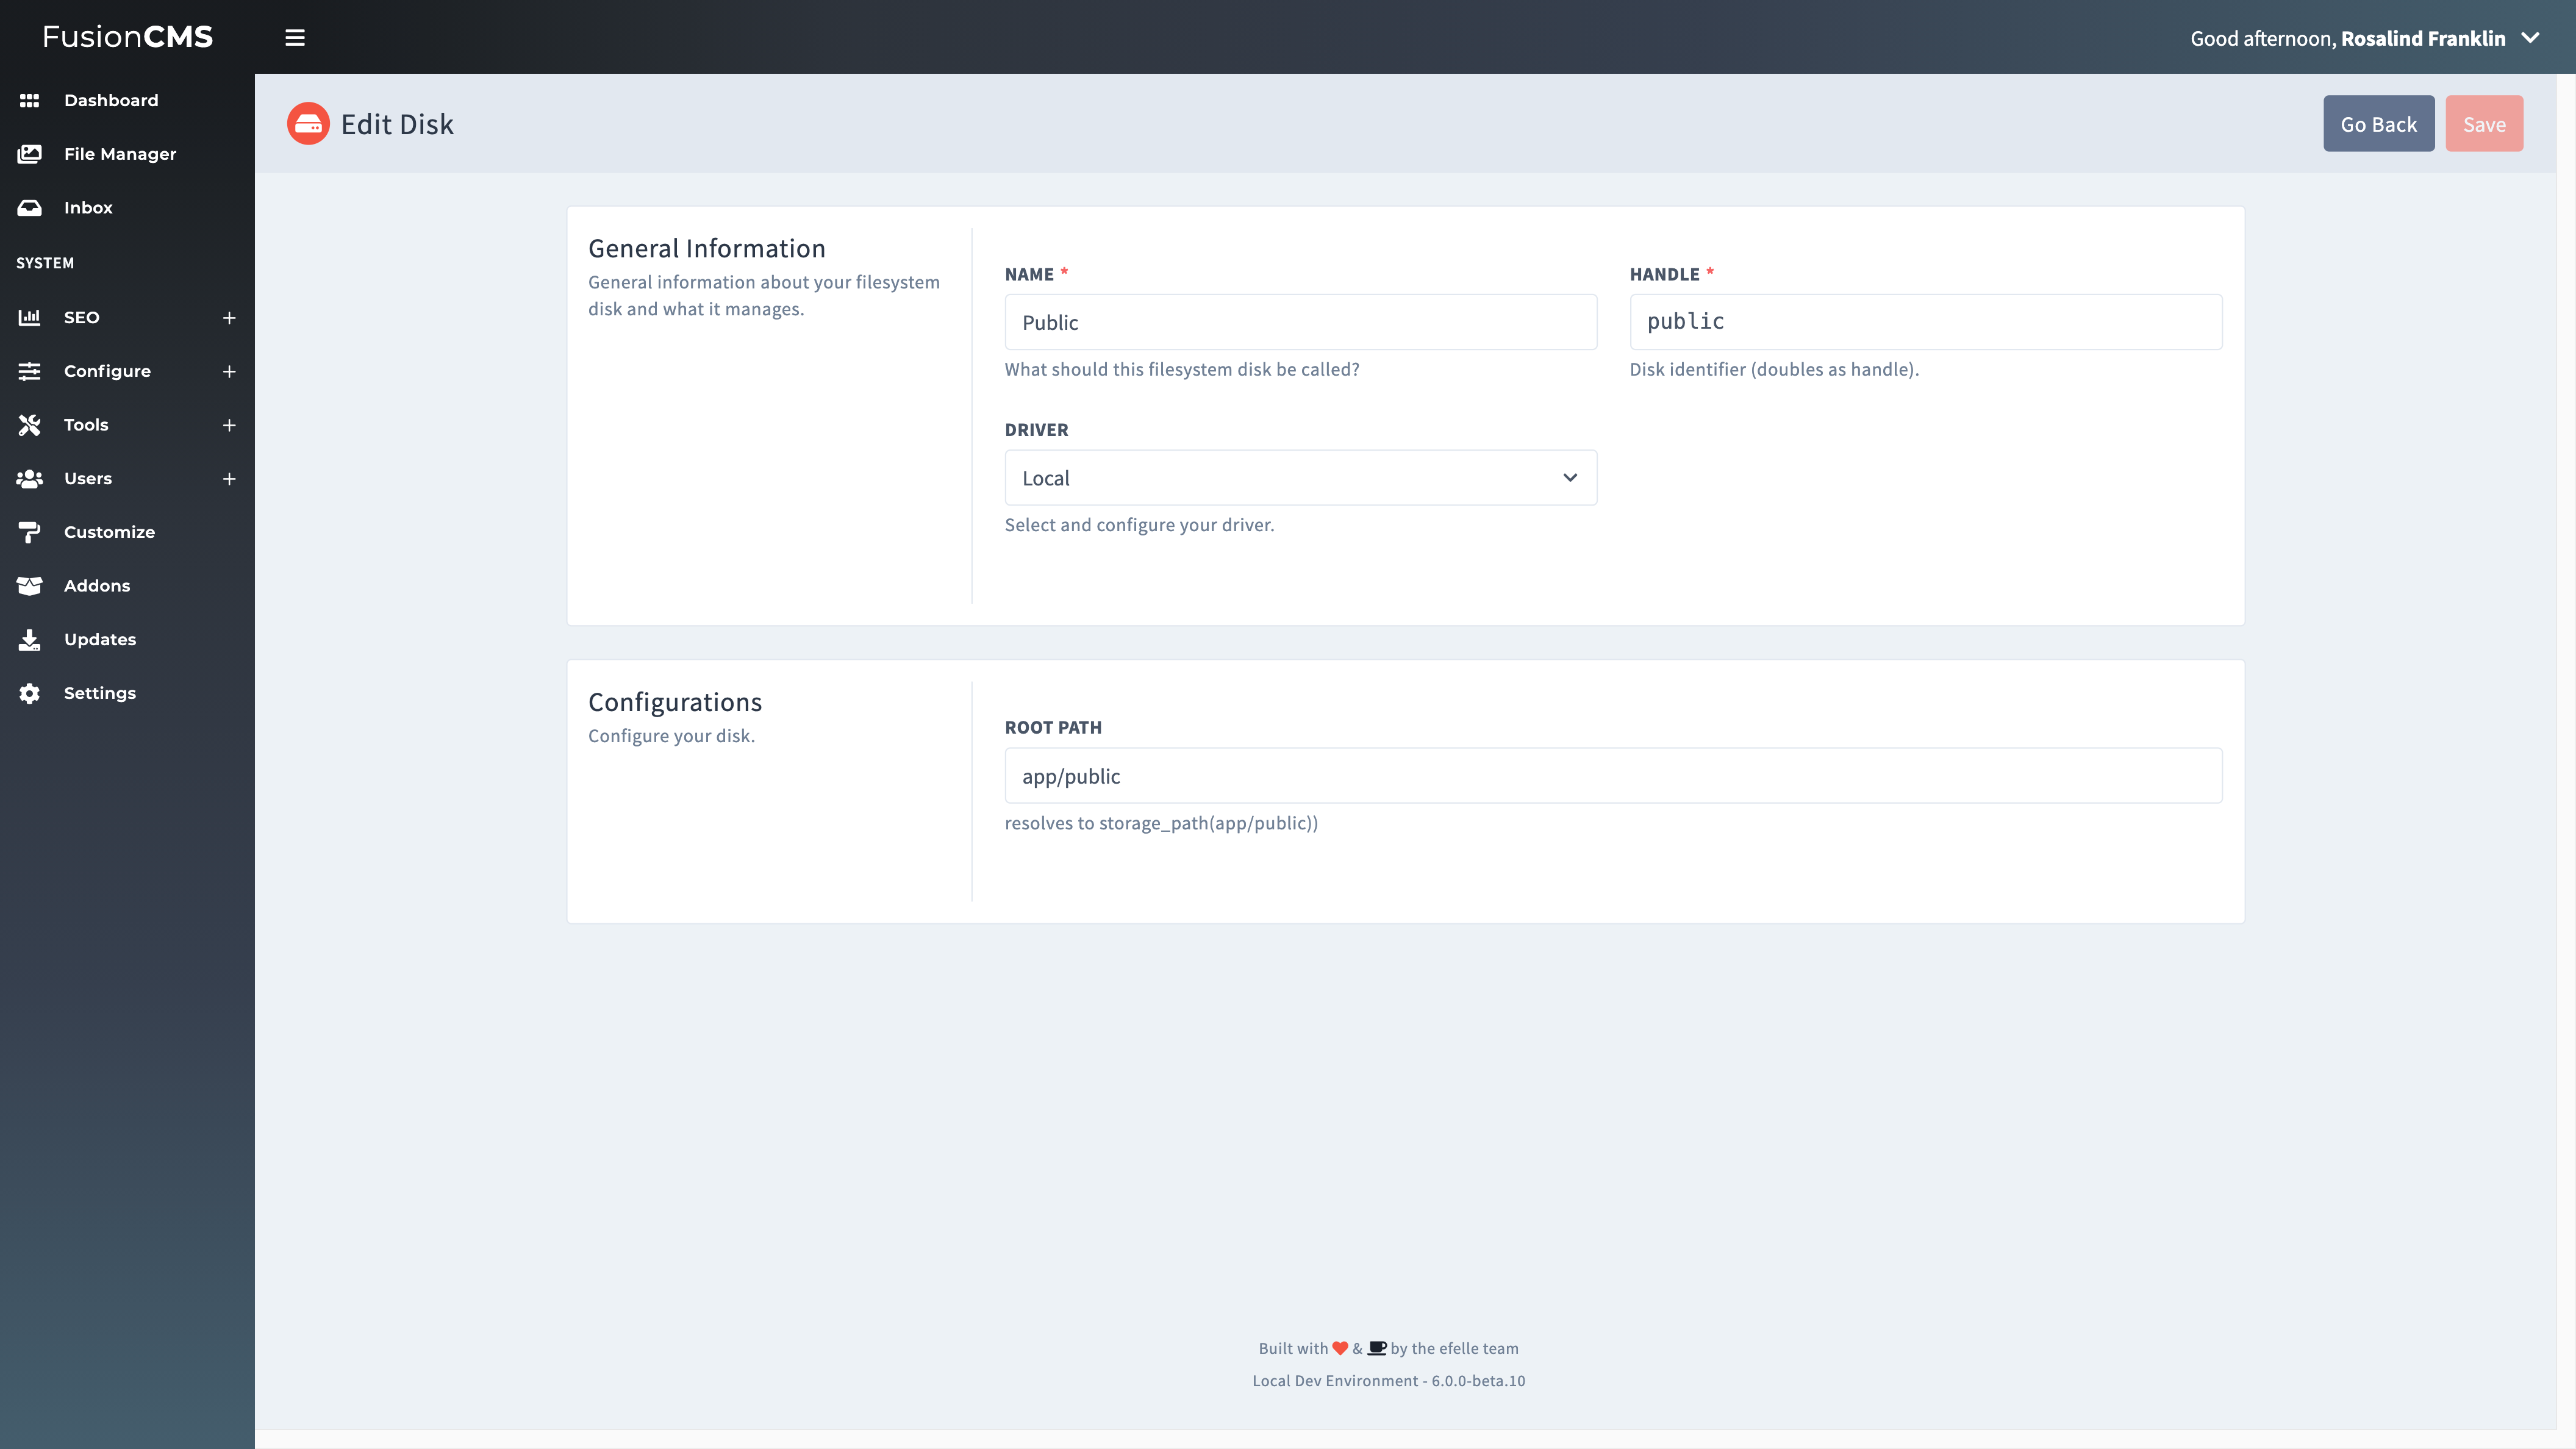Screen dimensions: 2576x1449
Task: Click the File Manager images icon
Action: [x=29, y=154]
